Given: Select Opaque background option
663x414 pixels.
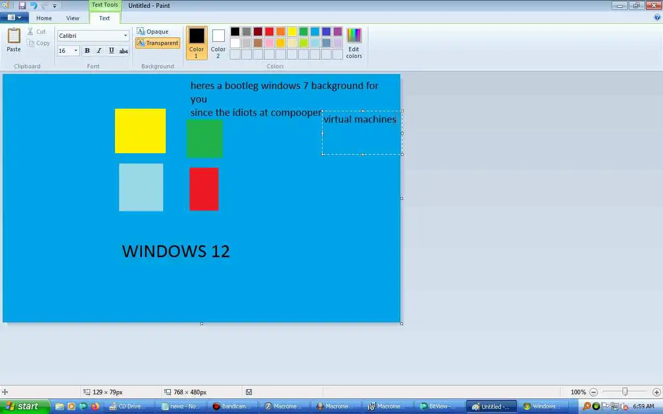Looking at the screenshot, I should coord(153,32).
